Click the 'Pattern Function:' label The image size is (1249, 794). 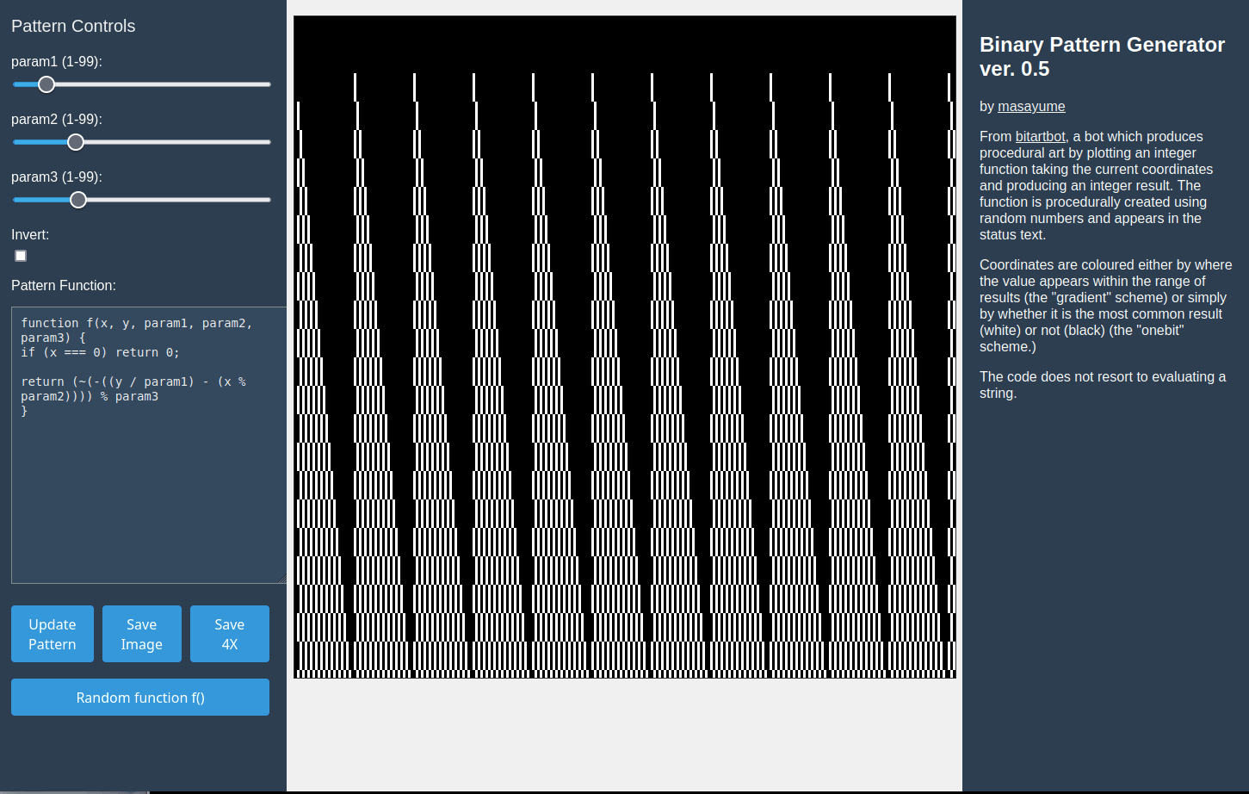(64, 286)
